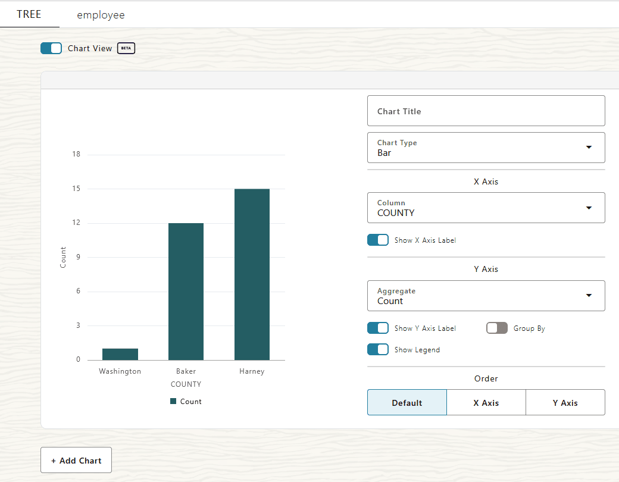Click inside the Chart Title field
619x482 pixels.
click(x=486, y=111)
